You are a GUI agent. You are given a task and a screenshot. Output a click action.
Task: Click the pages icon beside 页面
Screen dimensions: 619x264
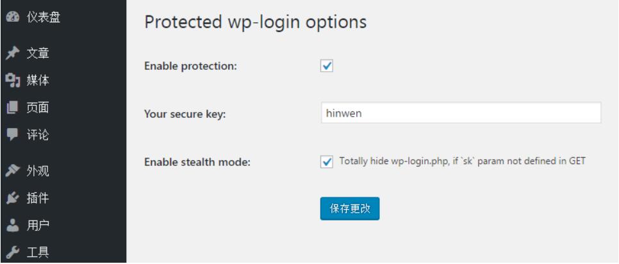(x=12, y=108)
